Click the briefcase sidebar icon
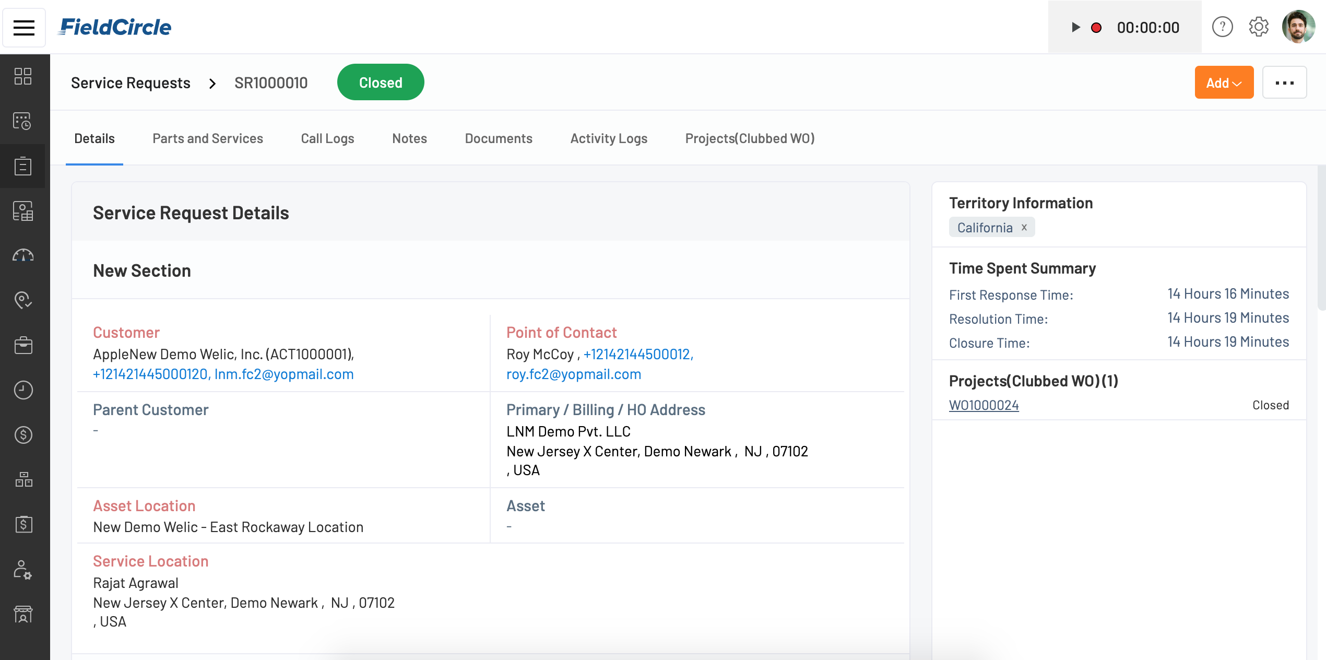 click(x=23, y=345)
